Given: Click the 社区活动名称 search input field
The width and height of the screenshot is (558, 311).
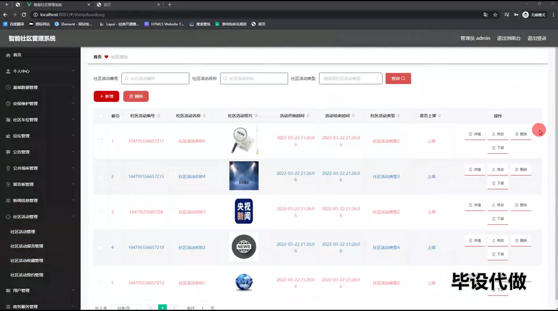Looking at the screenshot, I should coord(254,79).
